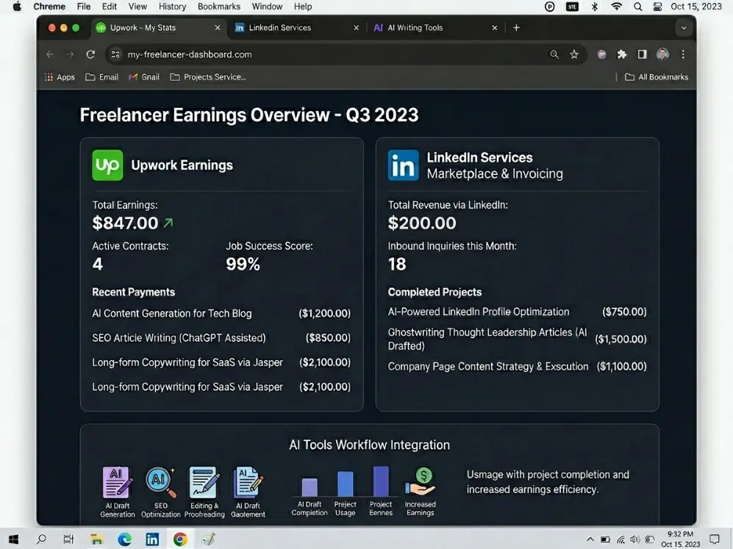Image resolution: width=733 pixels, height=549 pixels.
Task: Open Microsoft Edge from the taskbar
Action: 124,539
